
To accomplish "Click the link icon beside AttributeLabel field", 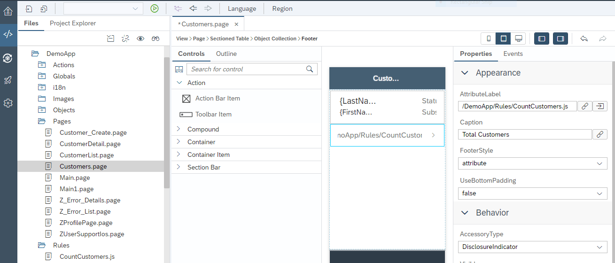I will (x=584, y=106).
